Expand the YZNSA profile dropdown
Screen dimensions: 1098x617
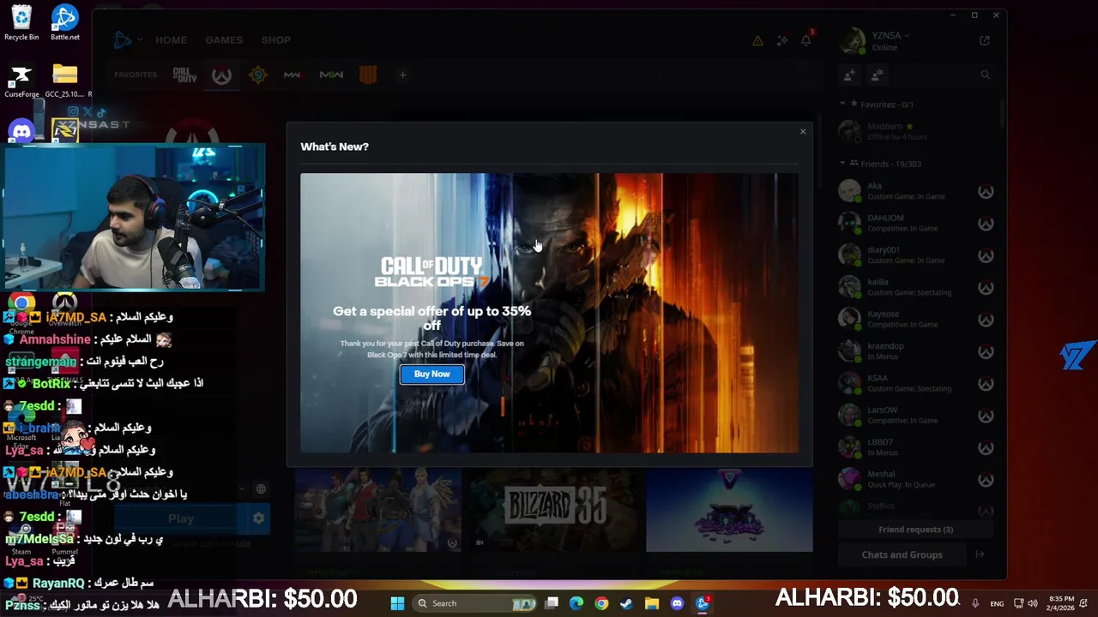890,35
